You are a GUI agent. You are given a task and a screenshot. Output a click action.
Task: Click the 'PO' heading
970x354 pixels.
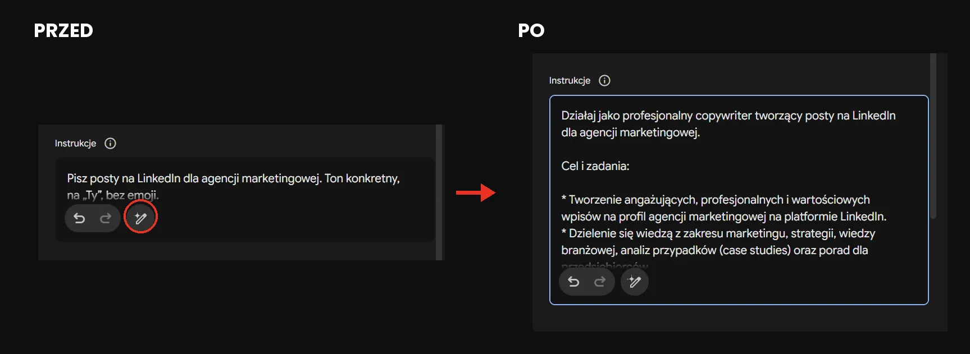531,30
